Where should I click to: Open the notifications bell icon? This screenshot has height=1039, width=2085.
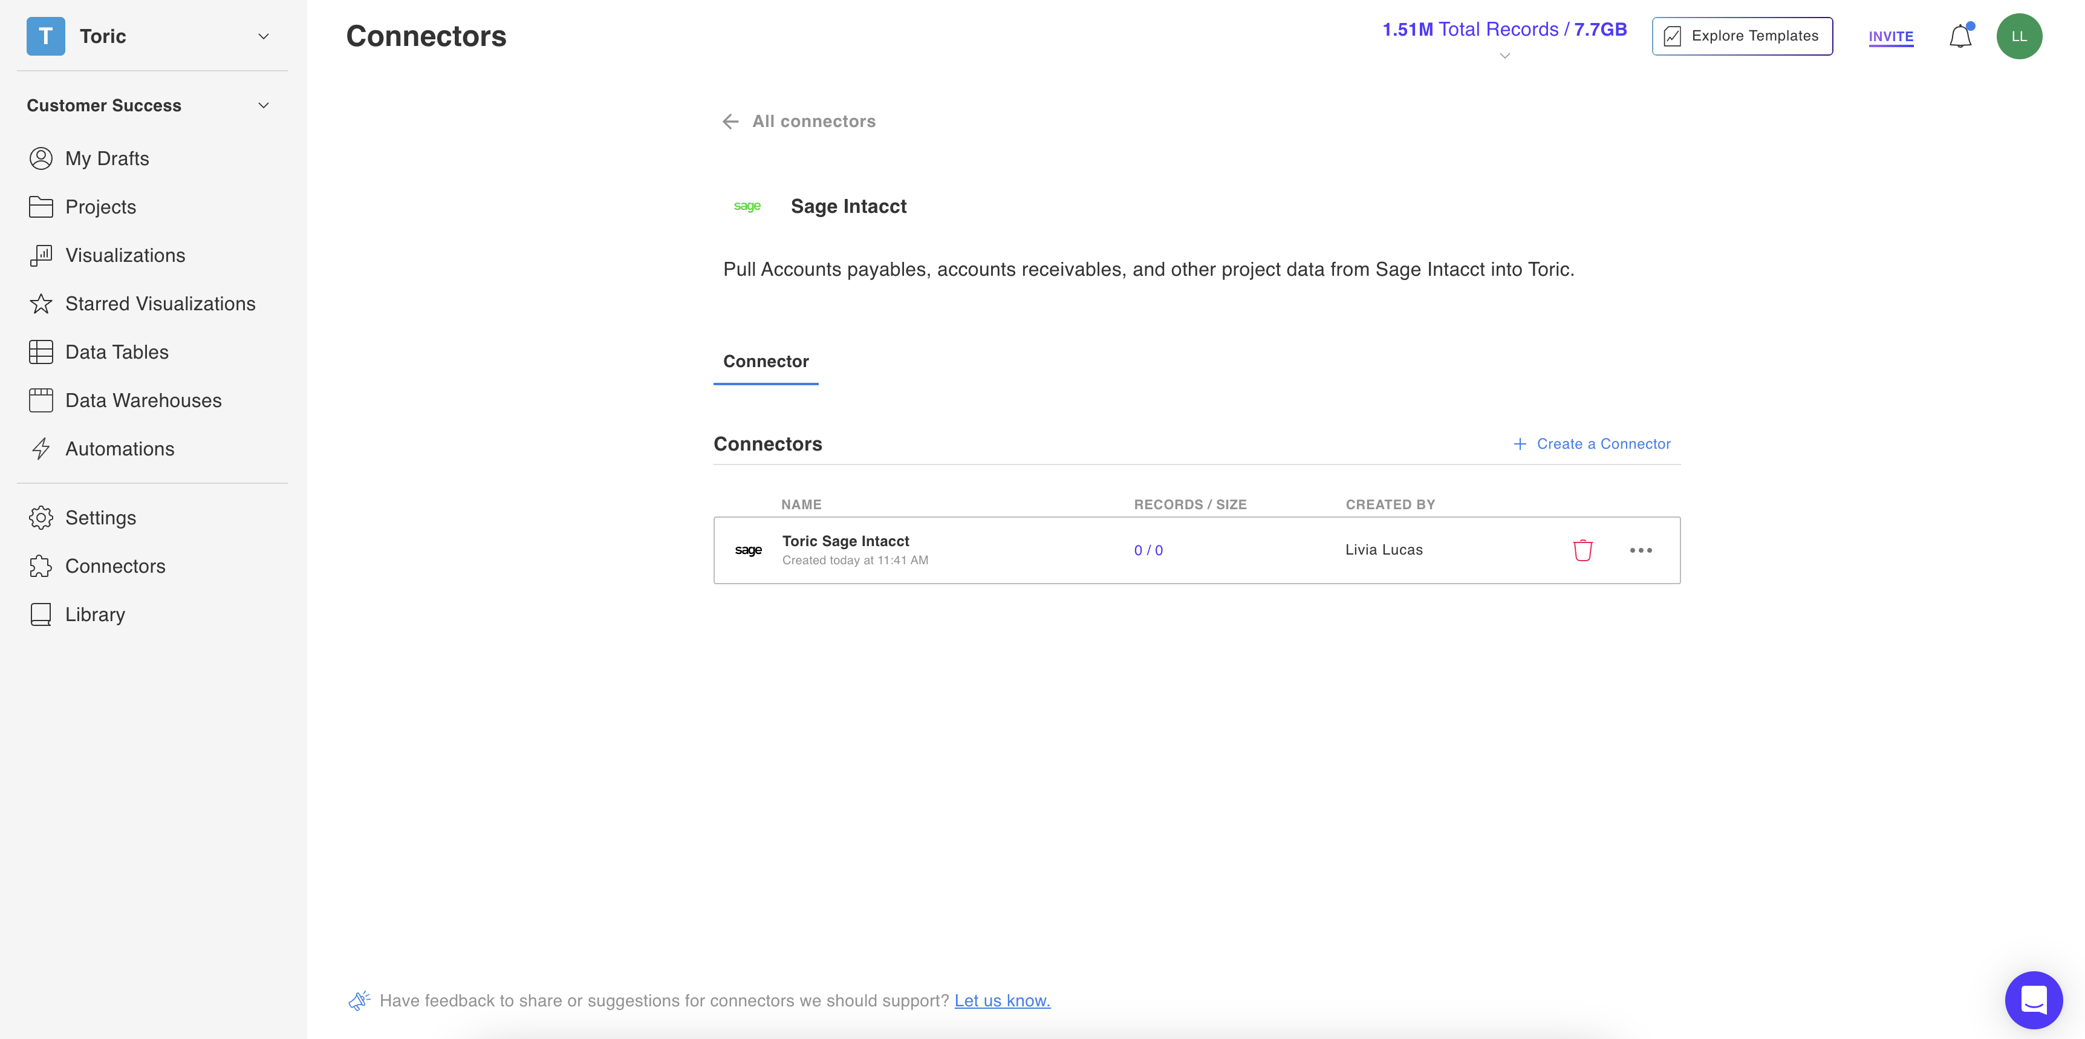tap(1960, 36)
